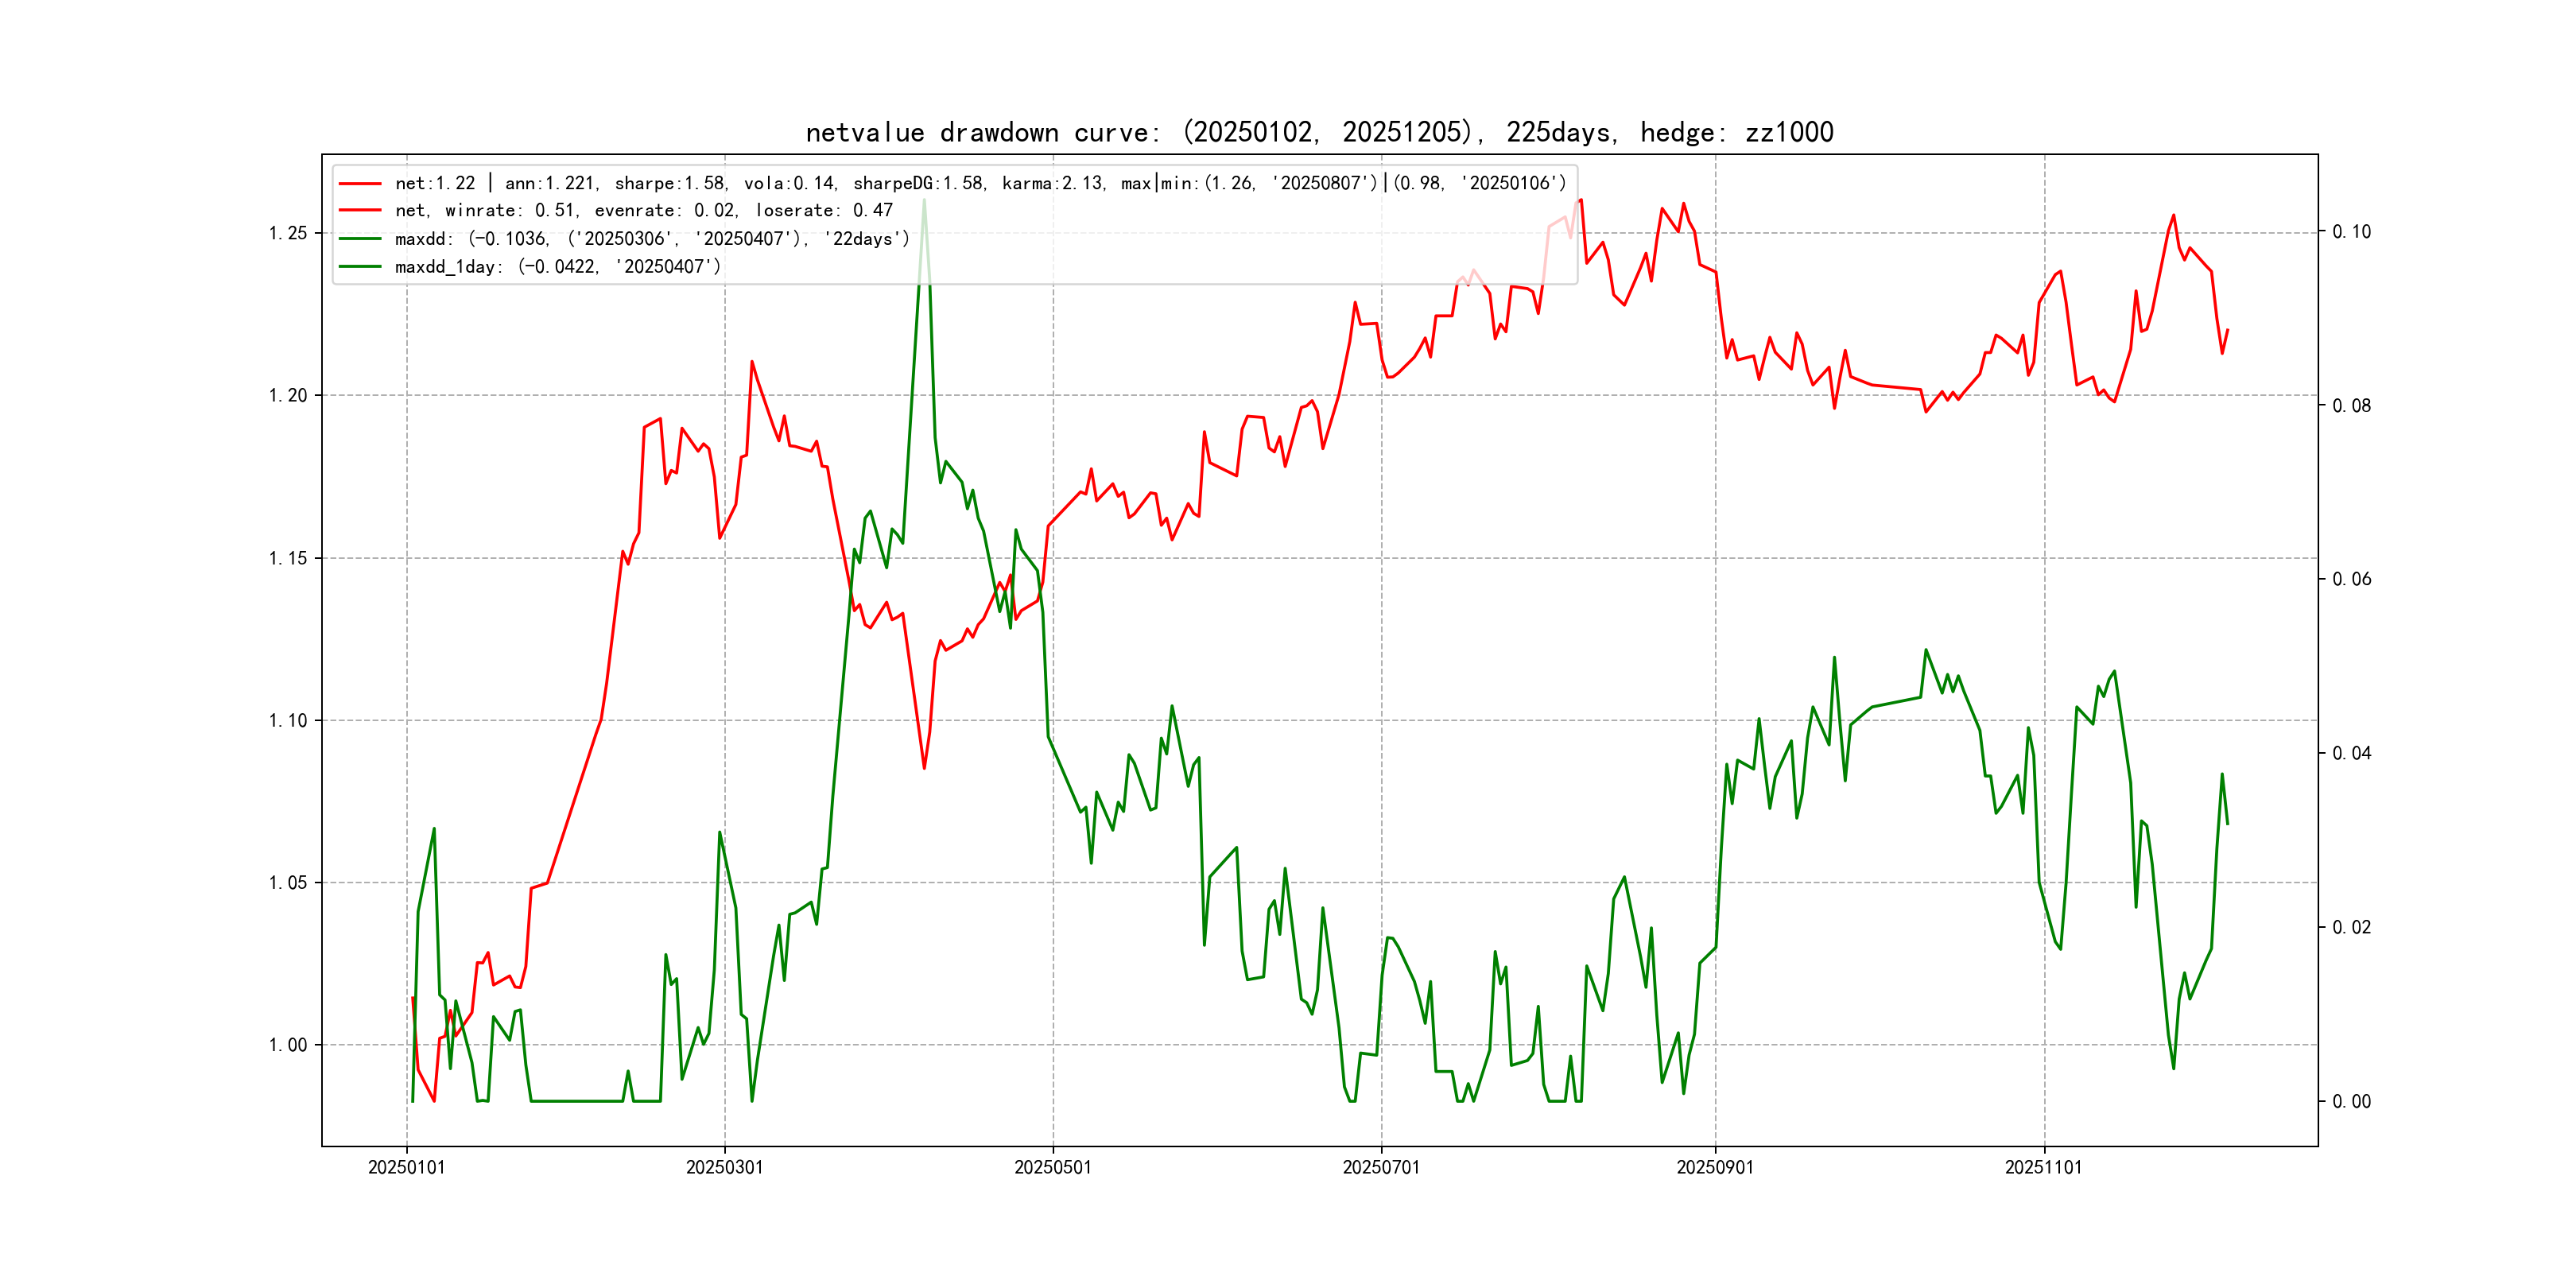Select the net:1.22 sharpe legend entry text
Viewport: 2576px width, 1288px height.
[980, 183]
